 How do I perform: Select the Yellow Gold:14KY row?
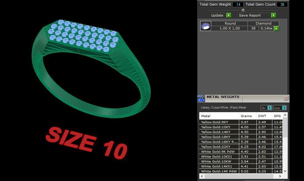[241, 132]
